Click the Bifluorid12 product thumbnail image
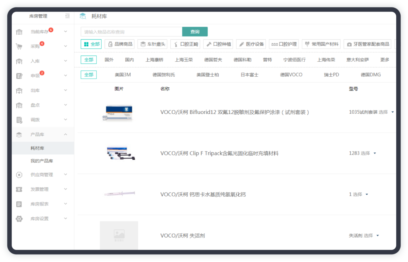The image size is (408, 262). (x=119, y=113)
